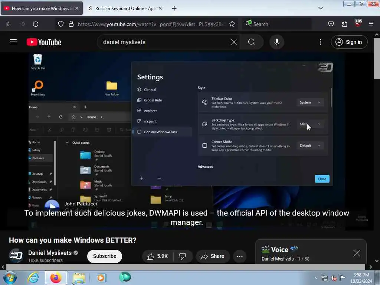The height and width of the screenshot is (285, 380).
Task: Launch Internet Explorer from the taskbar
Action: (x=33, y=278)
